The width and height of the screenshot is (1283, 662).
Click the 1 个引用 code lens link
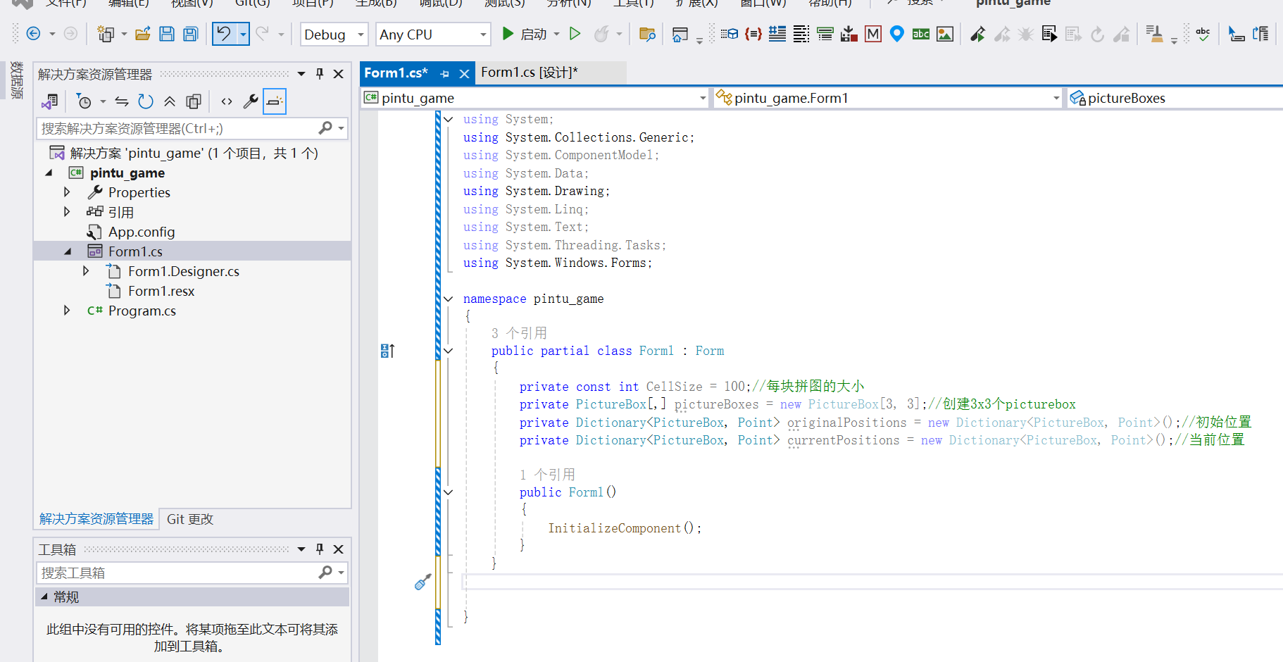click(x=547, y=475)
